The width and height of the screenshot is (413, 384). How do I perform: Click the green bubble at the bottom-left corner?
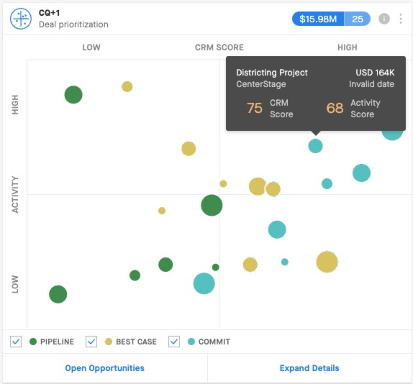tap(58, 294)
